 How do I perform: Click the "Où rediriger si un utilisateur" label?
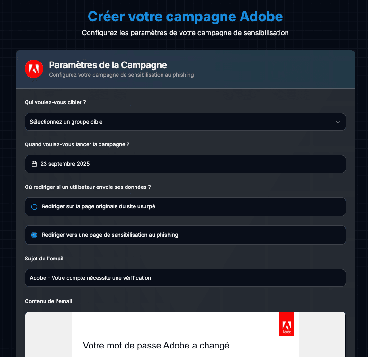(88, 187)
